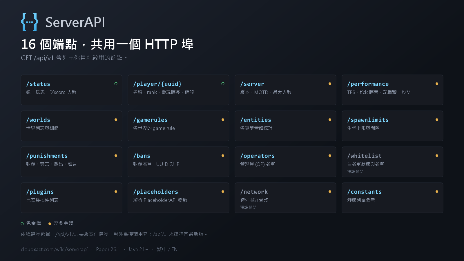The image size is (464, 261).
Task: Click the orange key dot on /network
Action: (x=330, y=192)
